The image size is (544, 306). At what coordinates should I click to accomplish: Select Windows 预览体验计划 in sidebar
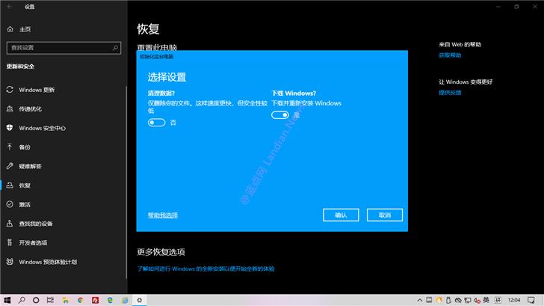point(48,262)
